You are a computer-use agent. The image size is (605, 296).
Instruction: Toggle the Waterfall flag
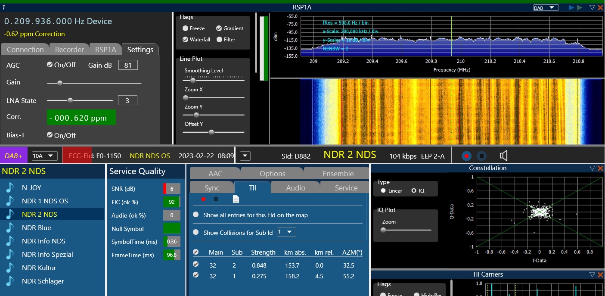click(x=186, y=39)
